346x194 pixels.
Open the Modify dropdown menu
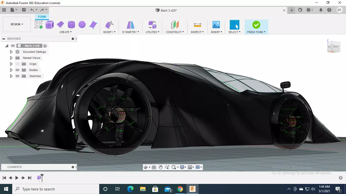pos(109,32)
